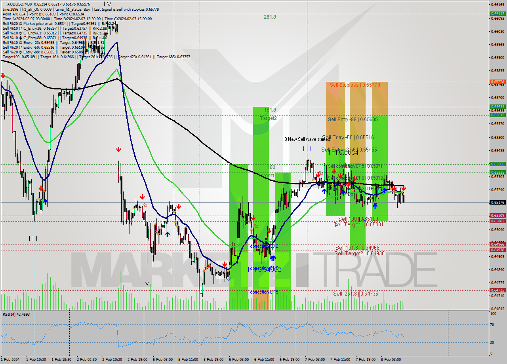
Task: Click the green 0.65366 price tag
Action: (498, 164)
